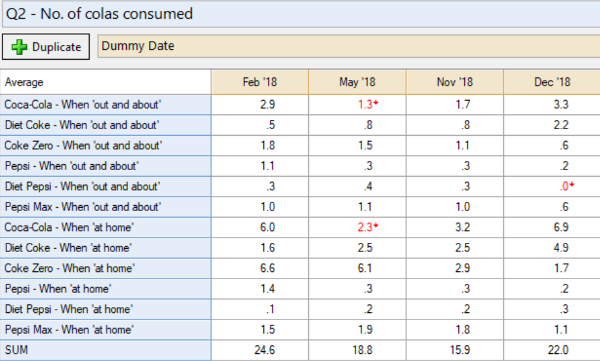Click the Dummy Date field
This screenshot has width=600, height=361.
(348, 46)
